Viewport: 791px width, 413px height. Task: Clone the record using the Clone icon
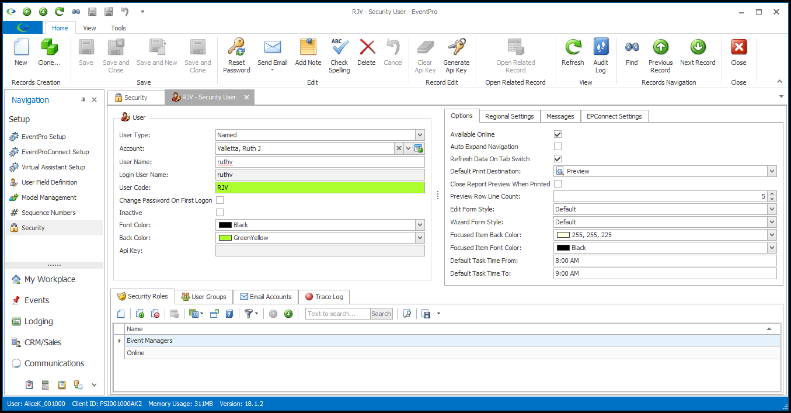49,53
